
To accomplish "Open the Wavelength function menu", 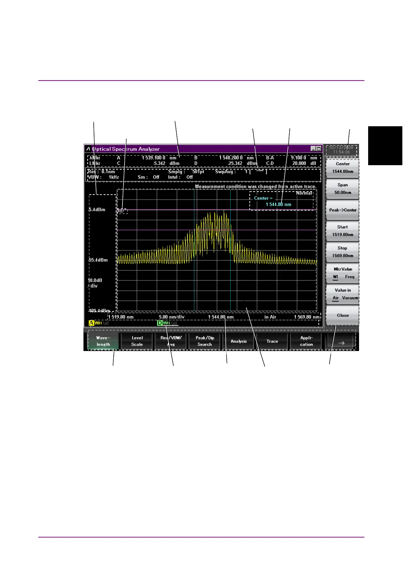I will coord(103,341).
